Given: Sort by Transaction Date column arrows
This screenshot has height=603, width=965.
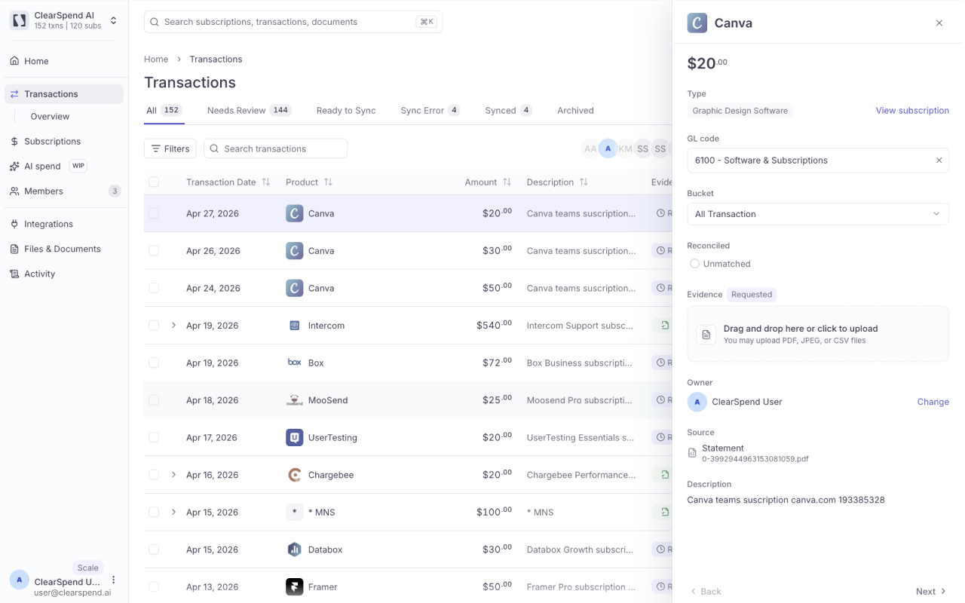Looking at the screenshot, I should point(266,182).
